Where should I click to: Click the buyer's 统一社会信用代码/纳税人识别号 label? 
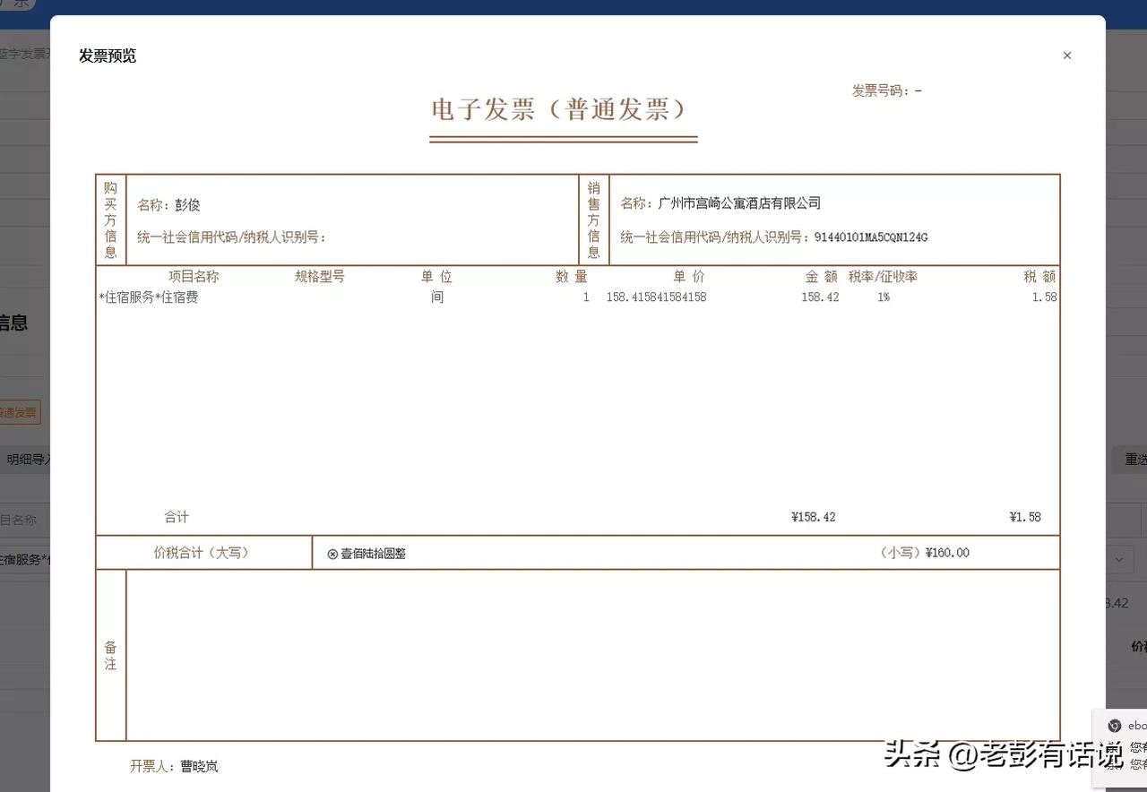pyautogui.click(x=231, y=237)
